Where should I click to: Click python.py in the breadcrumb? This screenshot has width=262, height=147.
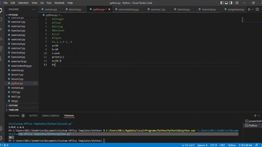(52, 15)
